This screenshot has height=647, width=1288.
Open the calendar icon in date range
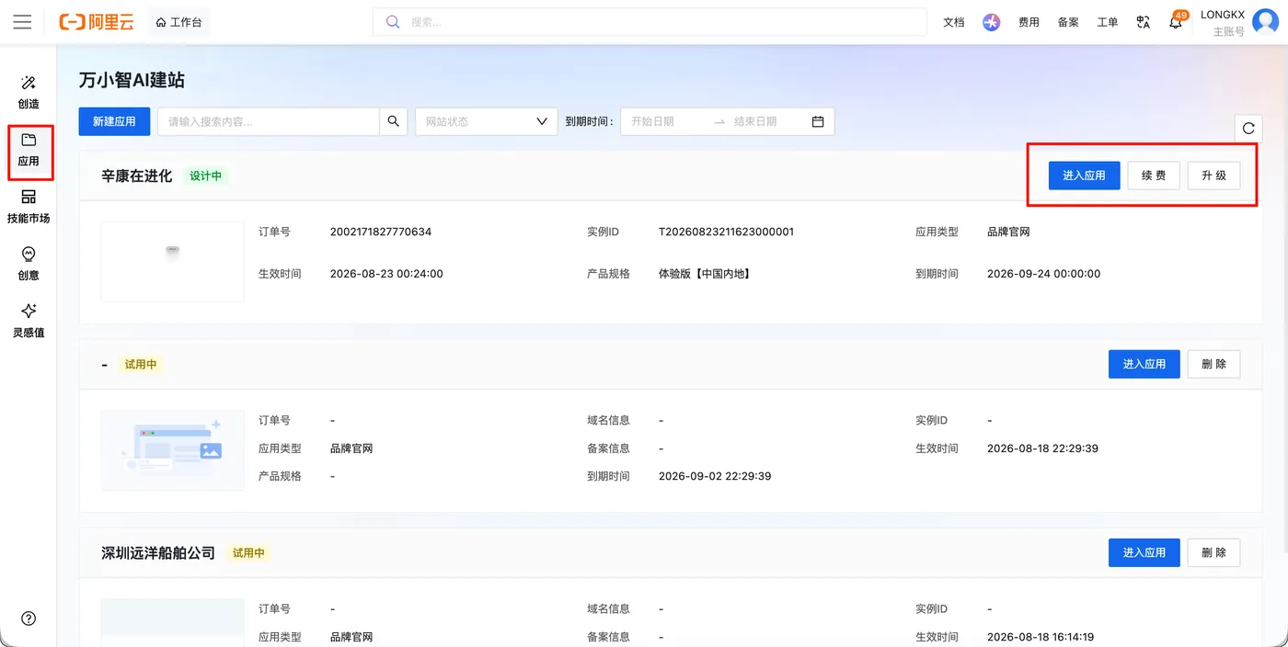[818, 121]
